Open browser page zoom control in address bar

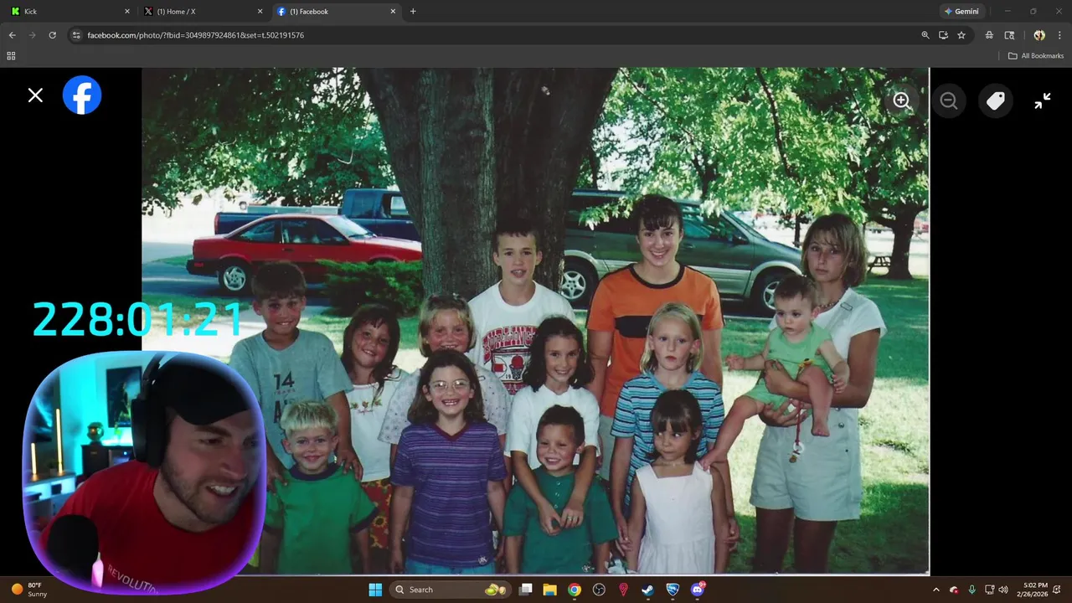coord(925,35)
